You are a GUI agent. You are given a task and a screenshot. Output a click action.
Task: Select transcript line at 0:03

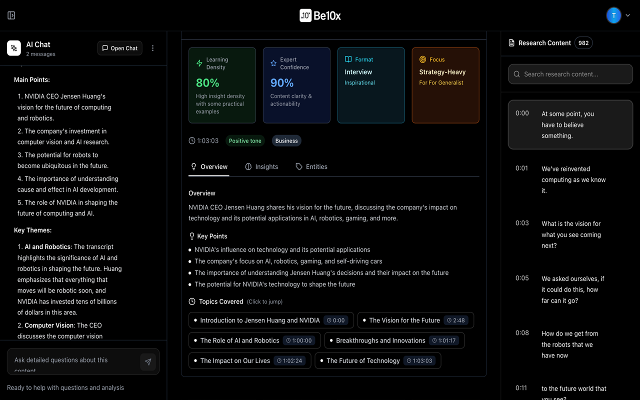(x=570, y=235)
